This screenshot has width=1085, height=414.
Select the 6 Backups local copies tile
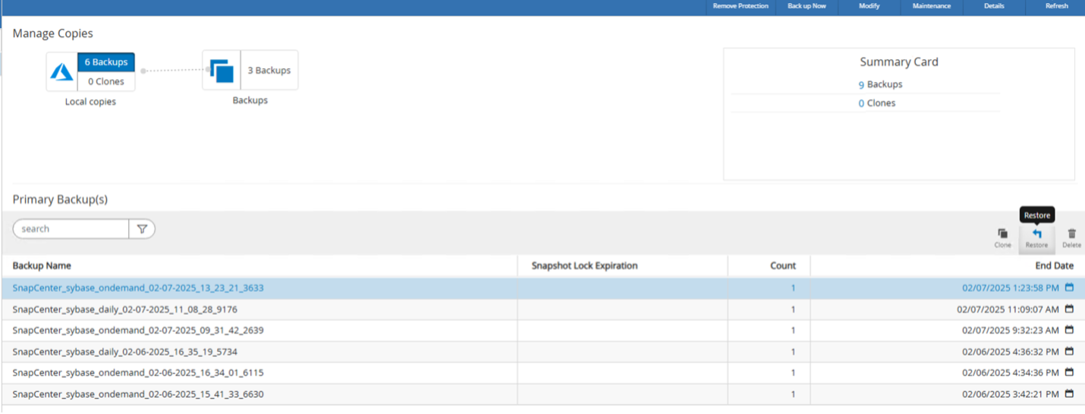click(106, 62)
